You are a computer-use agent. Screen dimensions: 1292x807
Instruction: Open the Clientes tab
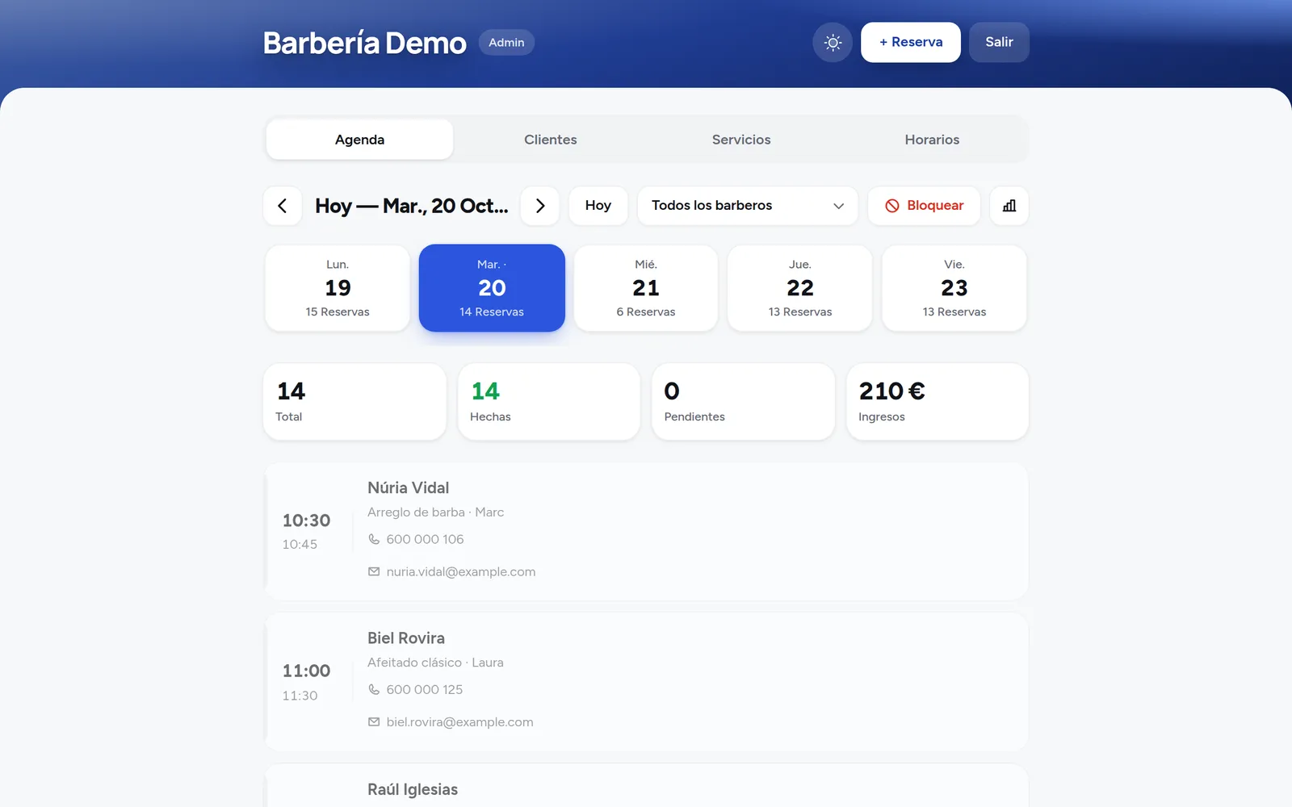[551, 140]
